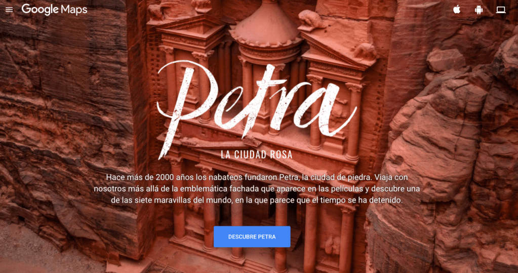
Task: Click the DESCUBRE PETRA button
Action: [252, 237]
